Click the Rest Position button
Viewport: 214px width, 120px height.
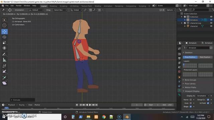click(x=205, y=57)
